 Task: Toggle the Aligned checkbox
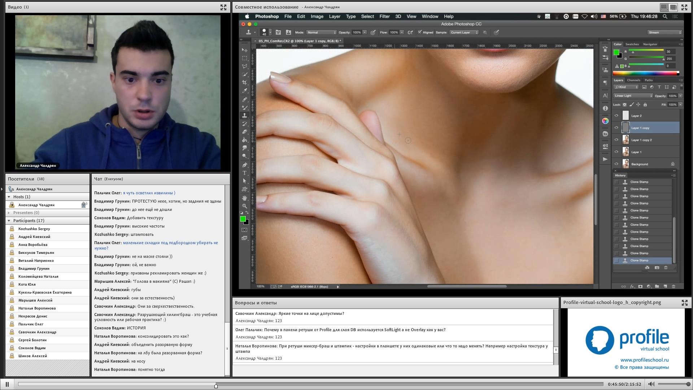pyautogui.click(x=420, y=32)
